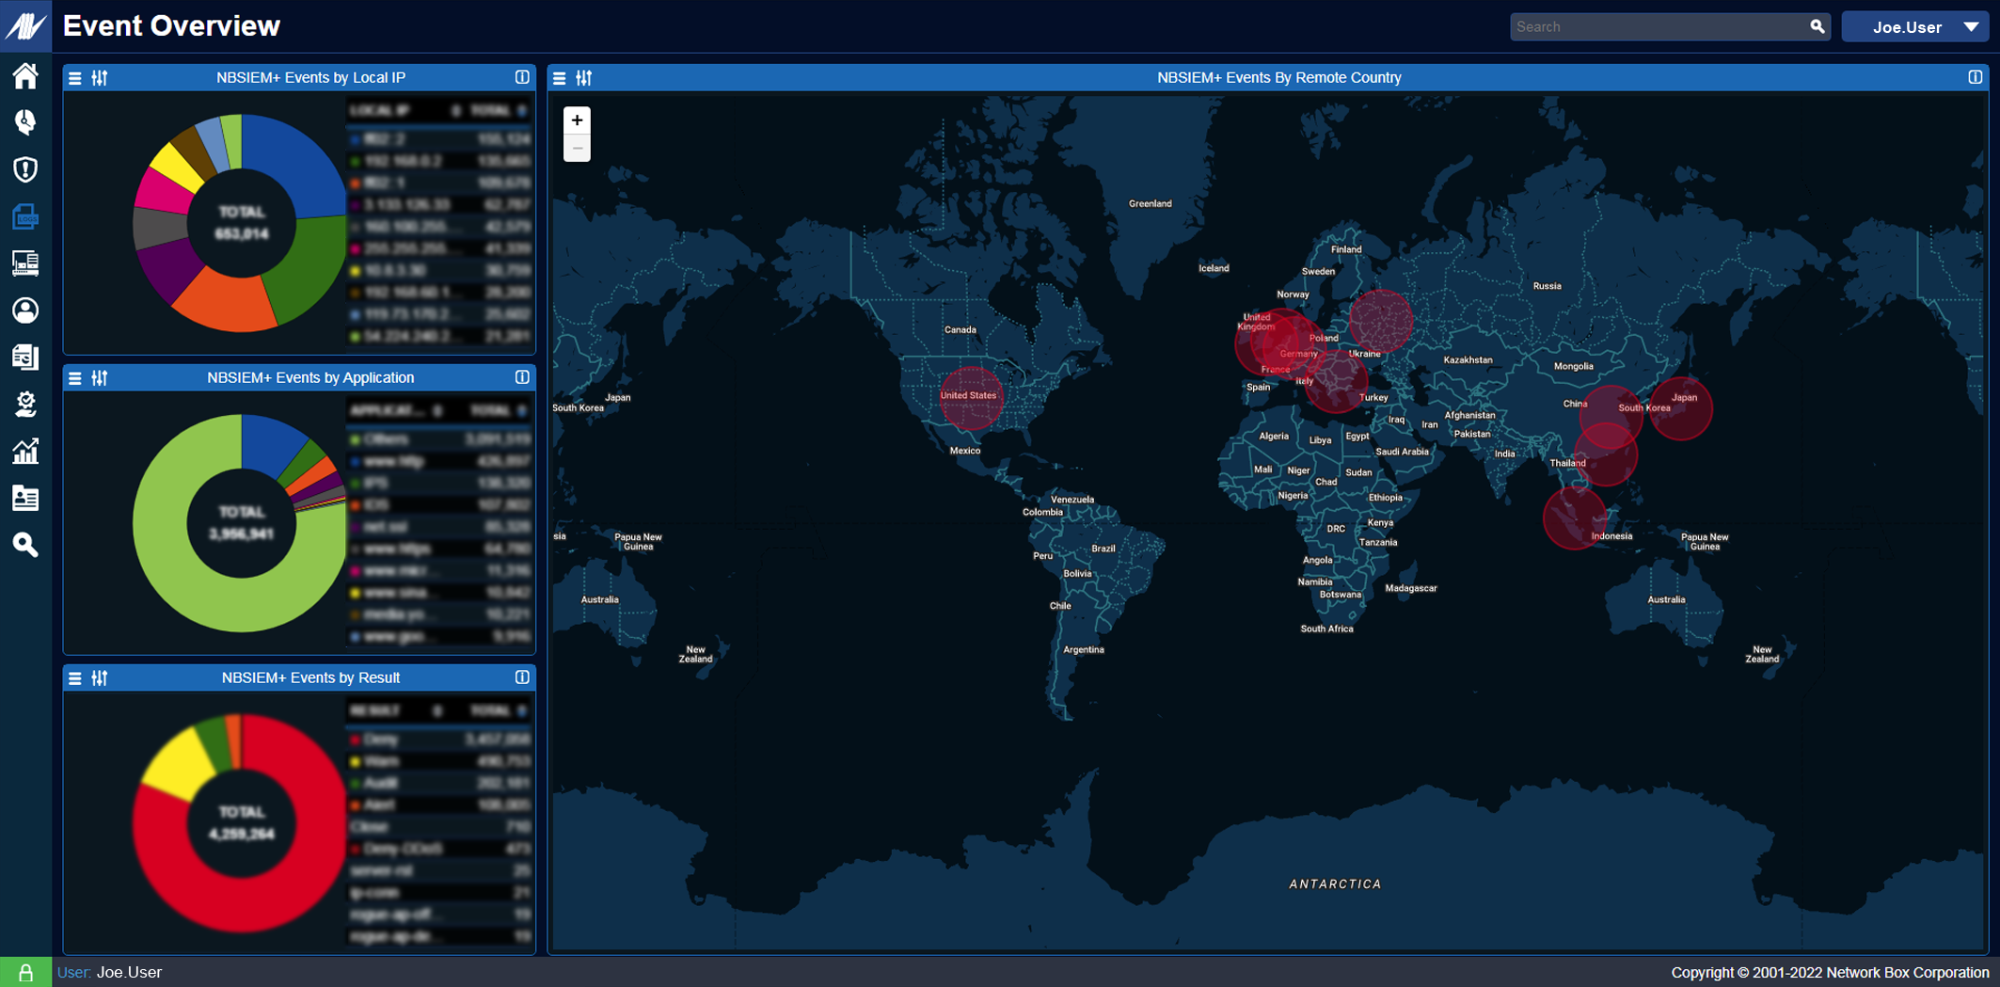
Task: Click the search magnifier in top search box
Action: 1817,26
